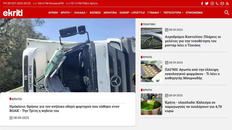The width and height of the screenshot is (232, 130).
Task: Click the phone contact icon
Action: click(217, 4)
